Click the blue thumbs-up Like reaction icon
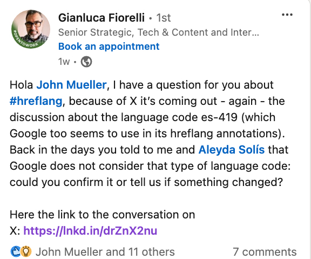The height and width of the screenshot is (259, 311). (16, 251)
